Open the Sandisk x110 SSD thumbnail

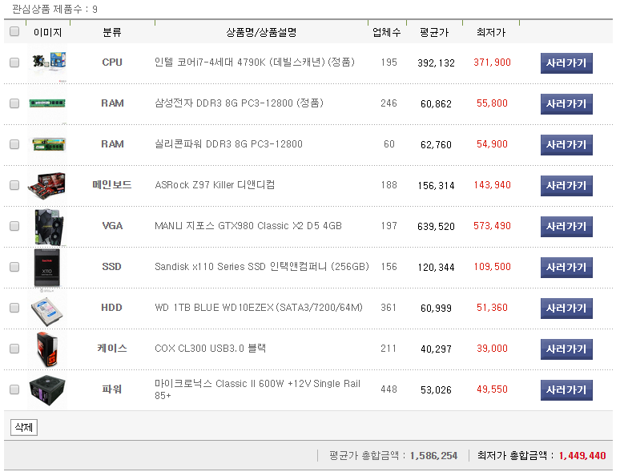pos(47,268)
